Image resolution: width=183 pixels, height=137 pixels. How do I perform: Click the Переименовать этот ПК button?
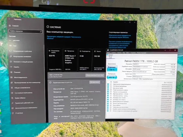point(95,75)
